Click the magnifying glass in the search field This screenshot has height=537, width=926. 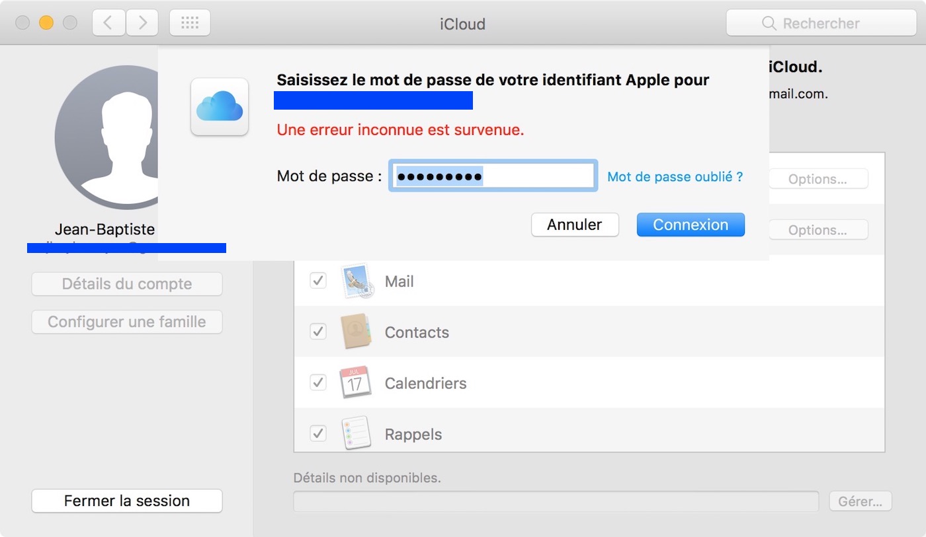[769, 23]
